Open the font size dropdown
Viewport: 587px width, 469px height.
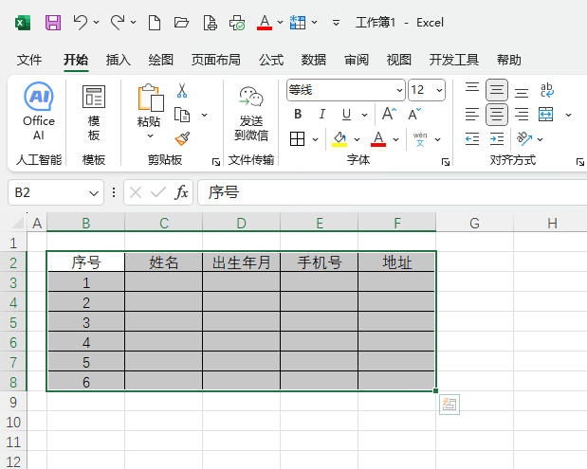[x=439, y=90]
